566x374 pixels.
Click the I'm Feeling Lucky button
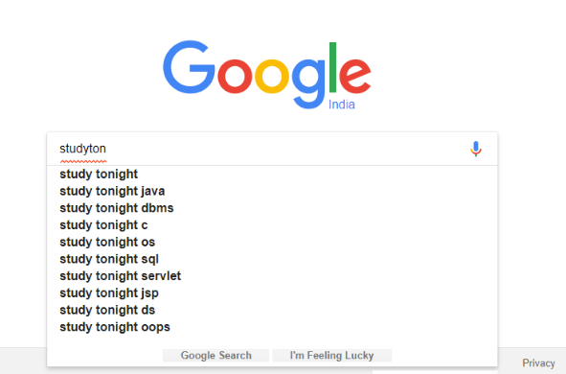tap(331, 355)
